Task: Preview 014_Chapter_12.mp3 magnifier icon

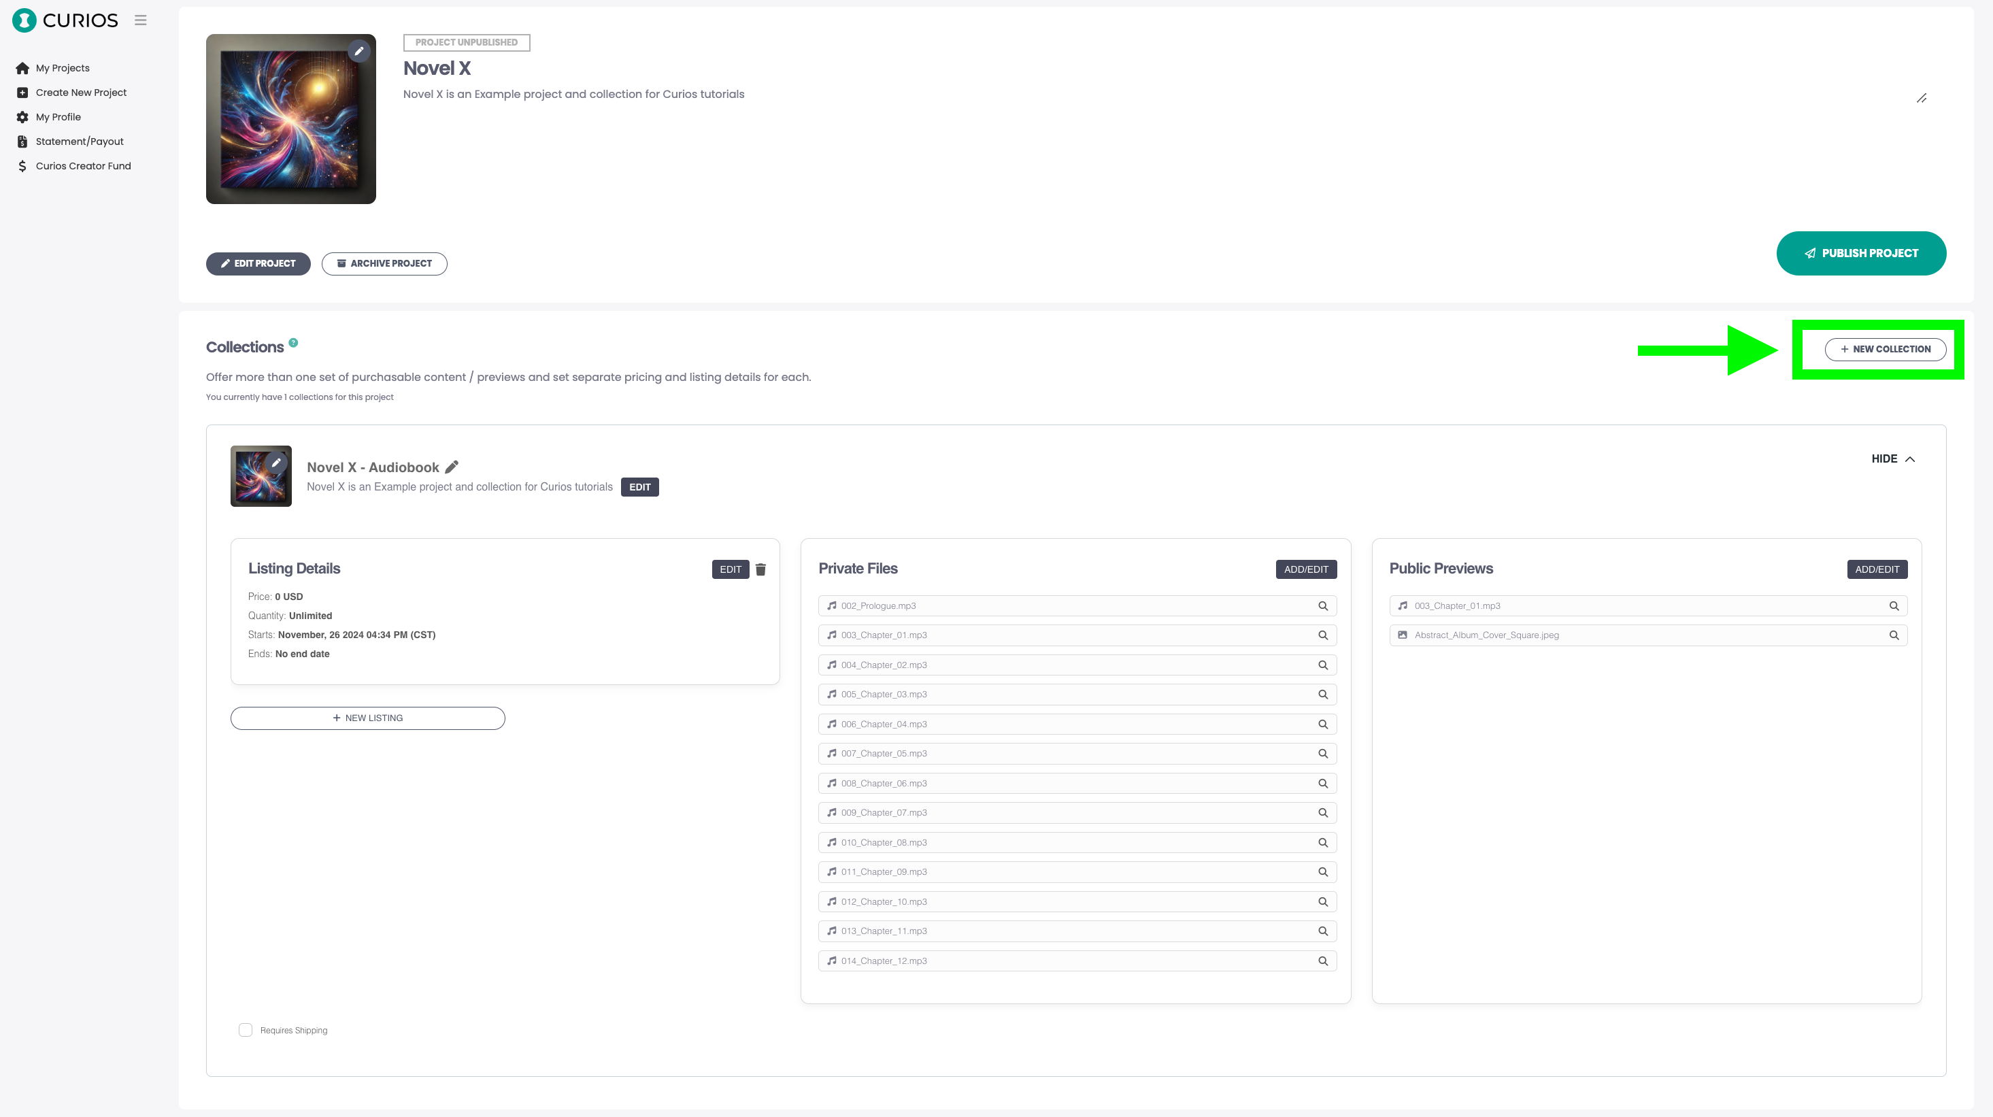Action: 1323,961
